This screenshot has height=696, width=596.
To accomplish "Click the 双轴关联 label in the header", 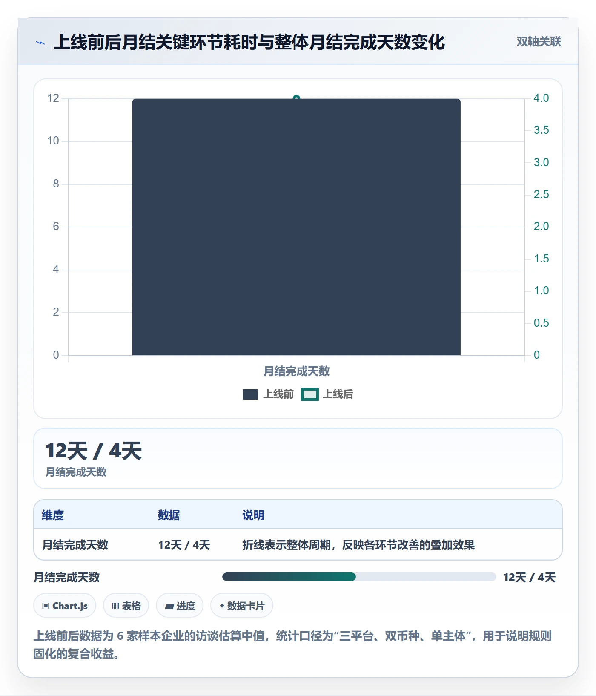I will (x=539, y=42).
